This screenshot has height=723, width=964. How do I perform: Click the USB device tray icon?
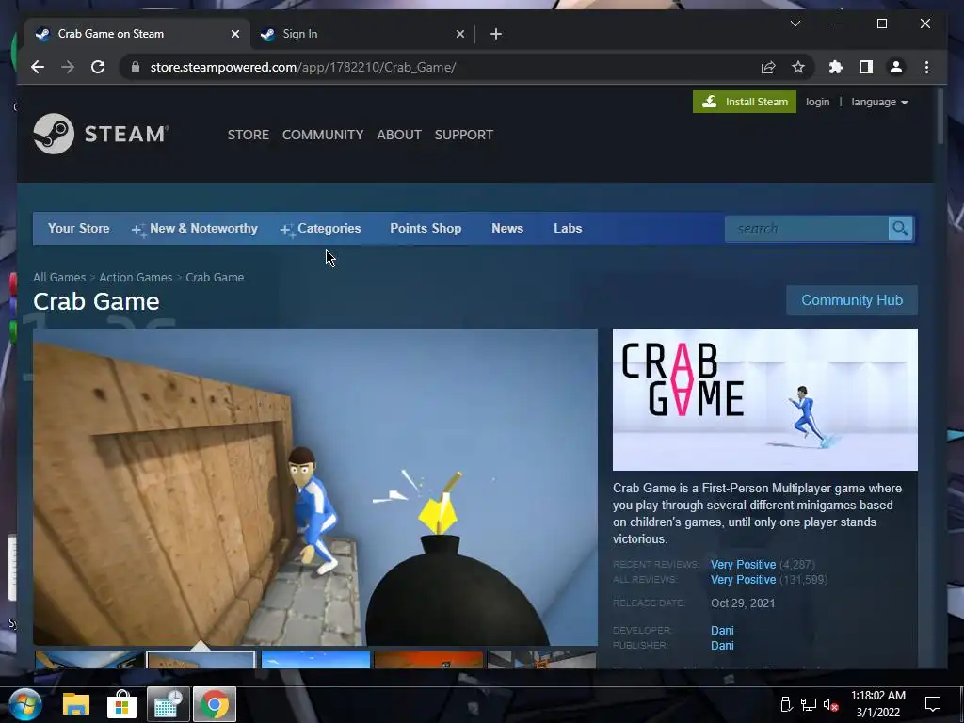(786, 704)
